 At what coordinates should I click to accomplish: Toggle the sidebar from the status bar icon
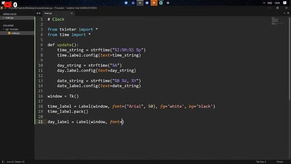(x=3, y=162)
